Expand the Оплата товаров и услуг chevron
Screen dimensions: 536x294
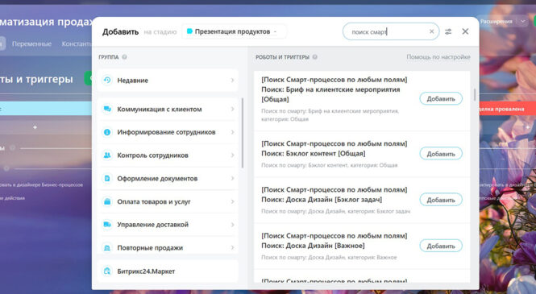232,201
